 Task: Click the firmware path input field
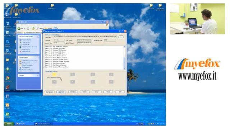86,37
